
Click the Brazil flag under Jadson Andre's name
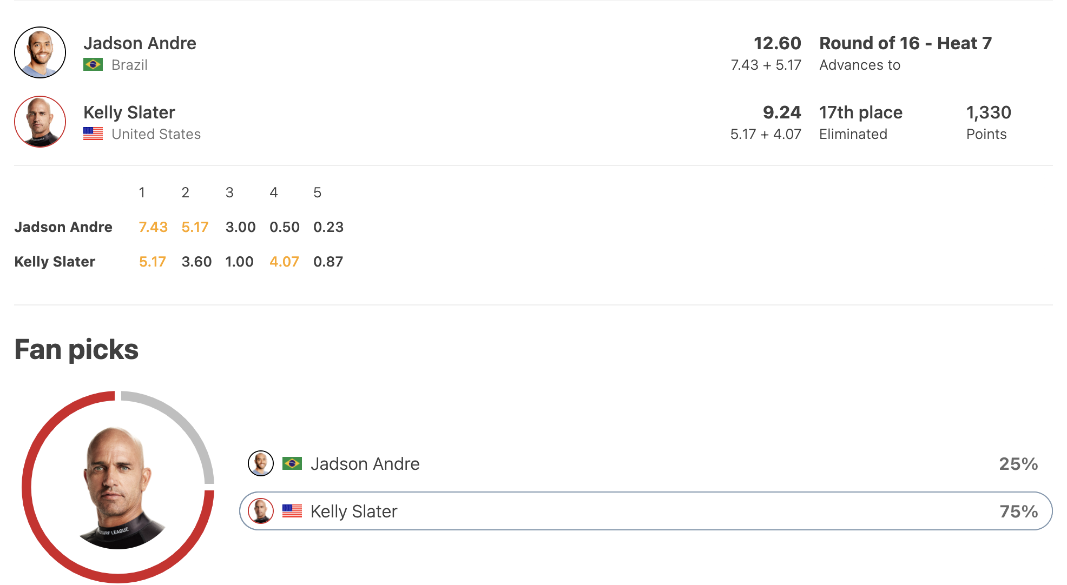coord(93,65)
